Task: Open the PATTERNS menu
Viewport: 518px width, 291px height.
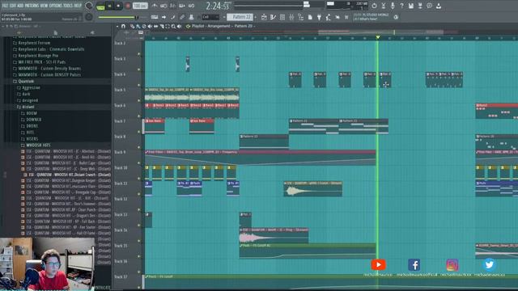Action: [x=32, y=6]
